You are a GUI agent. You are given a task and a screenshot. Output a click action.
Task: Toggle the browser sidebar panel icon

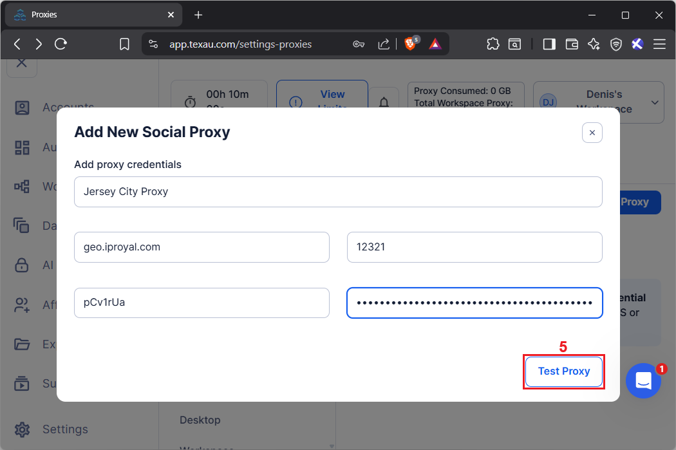pos(549,44)
